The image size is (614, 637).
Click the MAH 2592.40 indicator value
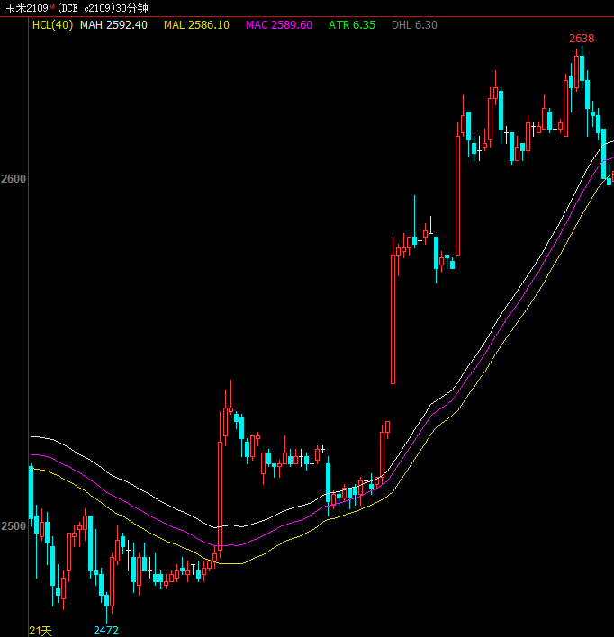click(x=113, y=25)
